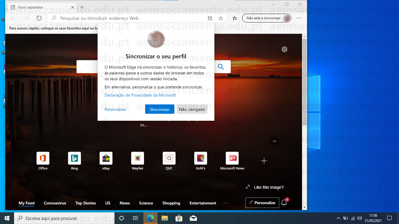
Task: Open page settings gear icon
Action: tap(284, 49)
